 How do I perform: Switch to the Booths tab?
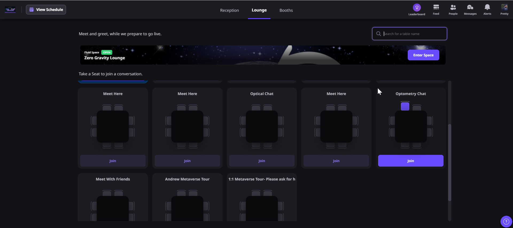(286, 10)
